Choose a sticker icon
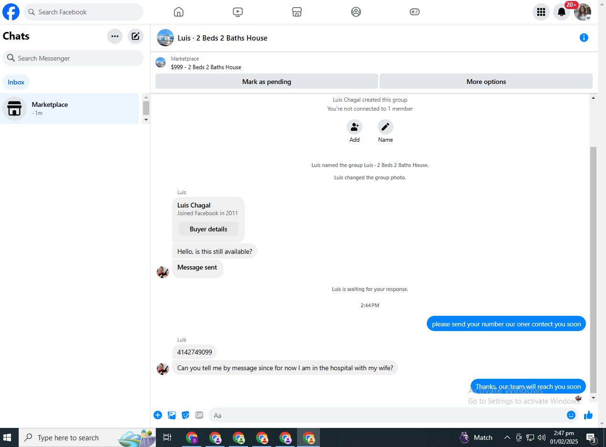 [185, 415]
